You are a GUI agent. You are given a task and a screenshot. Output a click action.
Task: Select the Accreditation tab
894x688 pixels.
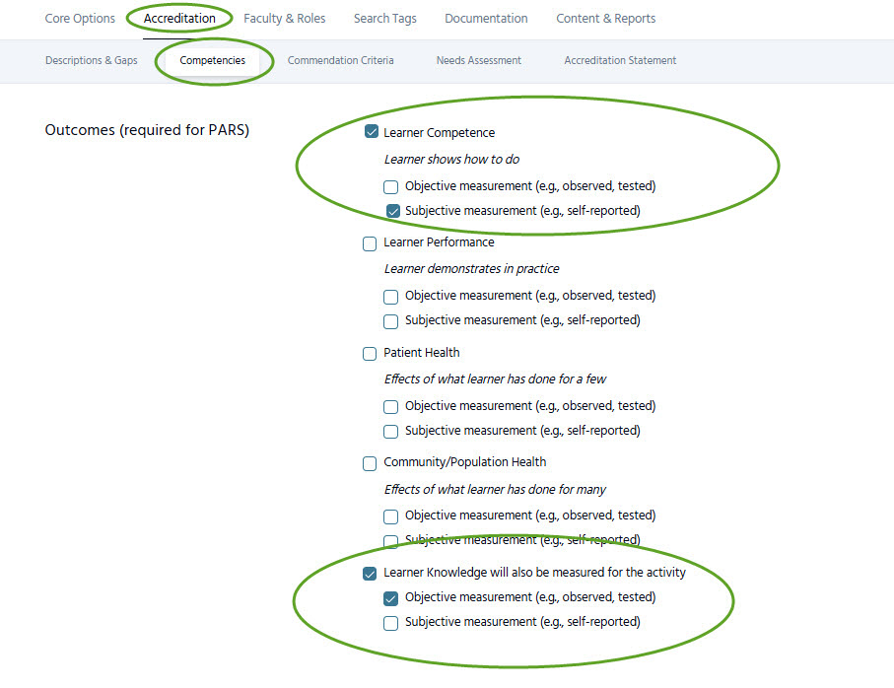(179, 19)
